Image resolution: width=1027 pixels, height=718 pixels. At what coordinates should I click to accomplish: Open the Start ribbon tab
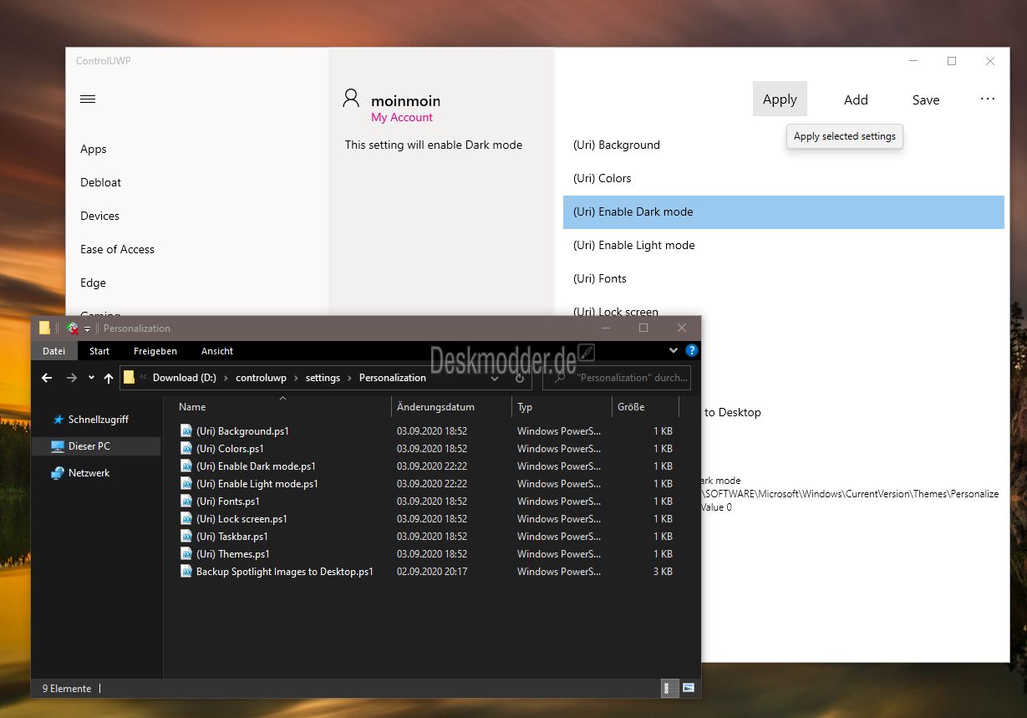(x=99, y=351)
